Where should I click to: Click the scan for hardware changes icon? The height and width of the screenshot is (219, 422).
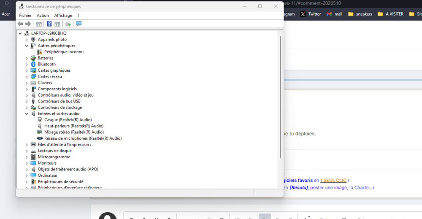(x=78, y=24)
